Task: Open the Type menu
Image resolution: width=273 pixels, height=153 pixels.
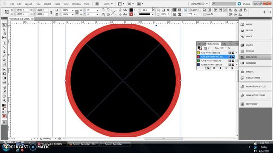Action: pos(38,4)
